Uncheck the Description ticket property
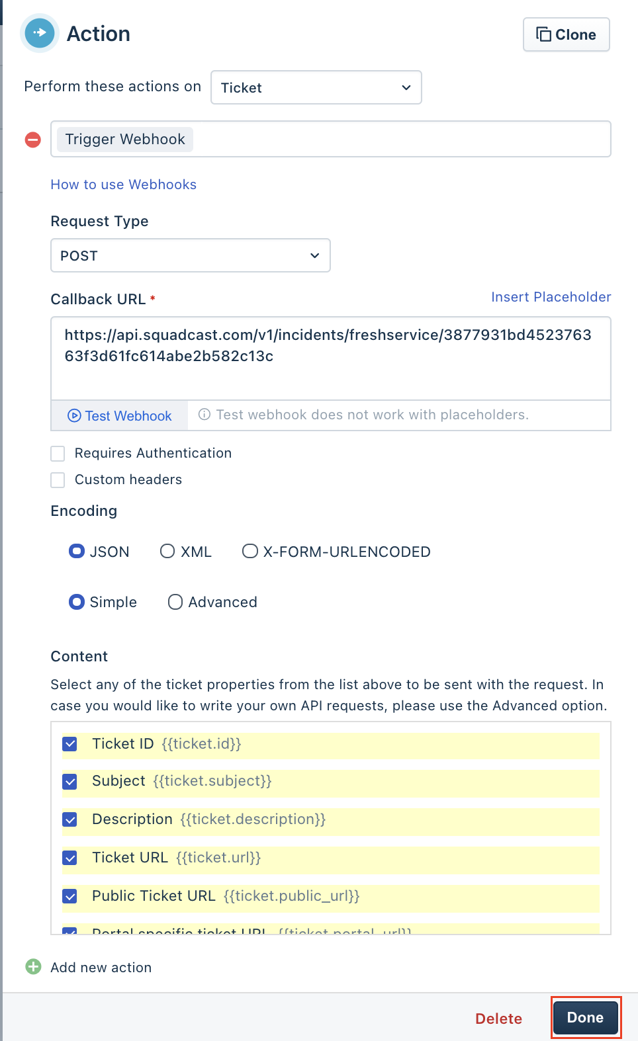Screen dimensions: 638x1041 coord(69,819)
